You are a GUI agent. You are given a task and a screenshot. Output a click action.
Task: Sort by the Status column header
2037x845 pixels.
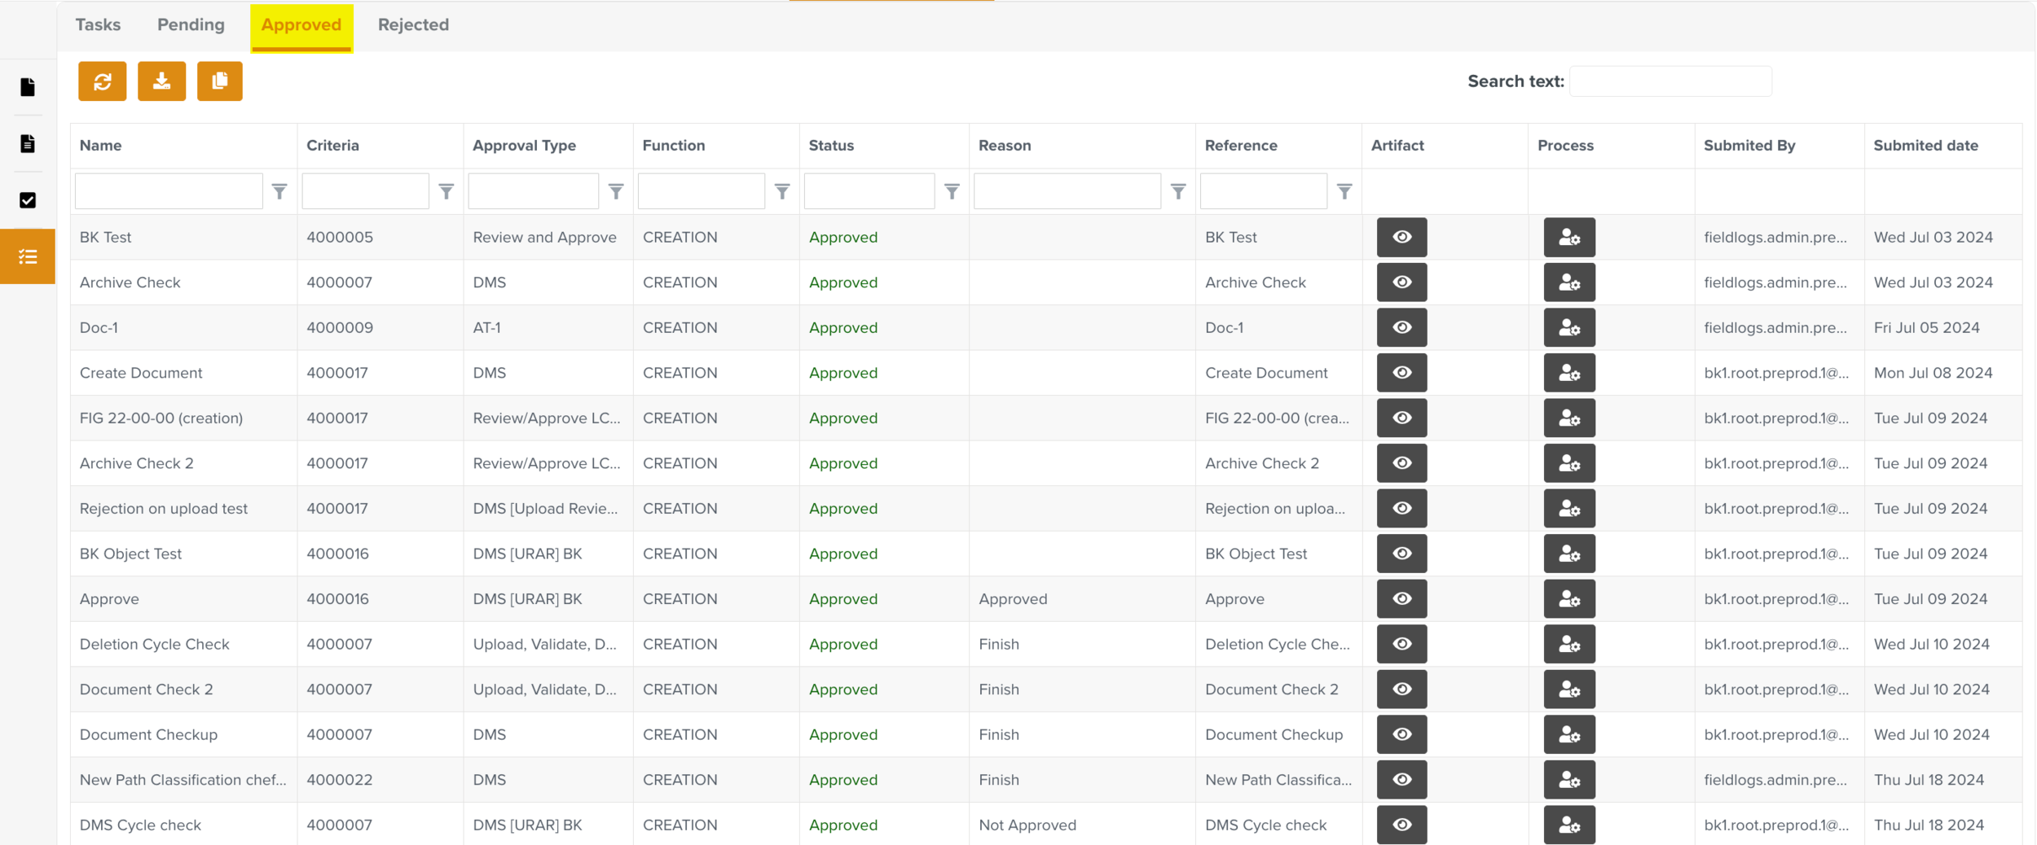click(x=831, y=145)
